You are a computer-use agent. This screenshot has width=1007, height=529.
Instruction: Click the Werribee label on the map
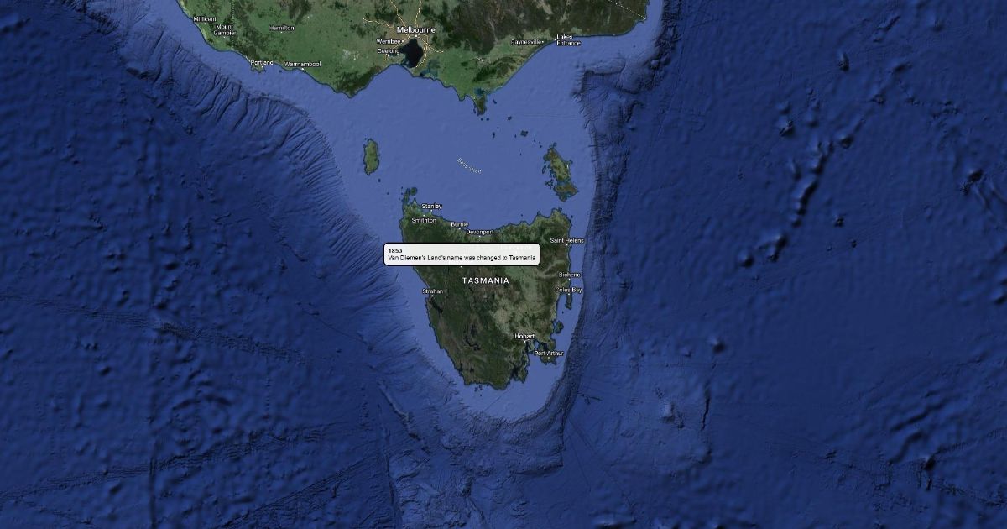coord(389,40)
